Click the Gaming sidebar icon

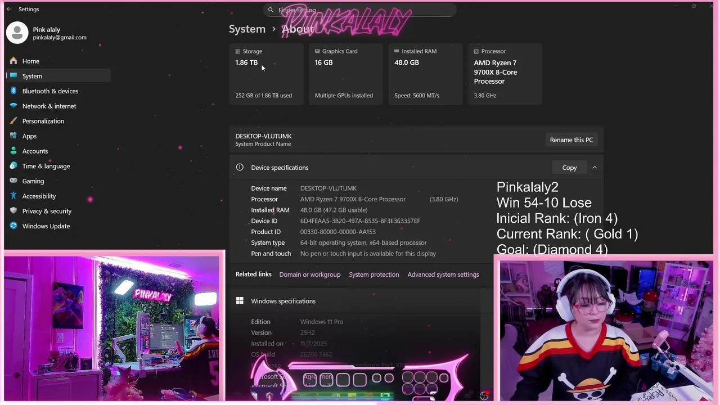[x=13, y=181]
